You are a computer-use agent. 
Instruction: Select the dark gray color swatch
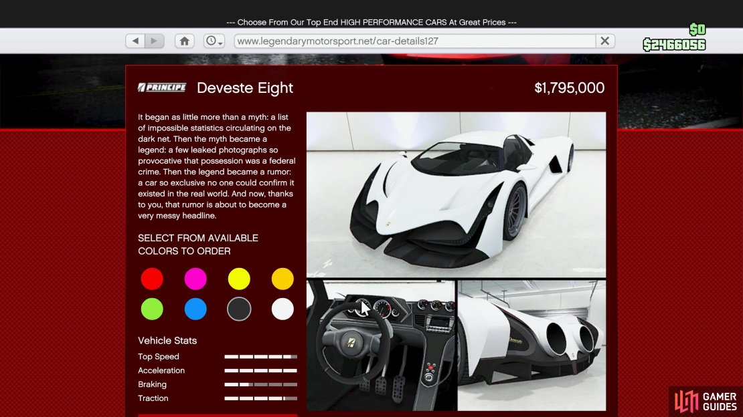pyautogui.click(x=239, y=309)
